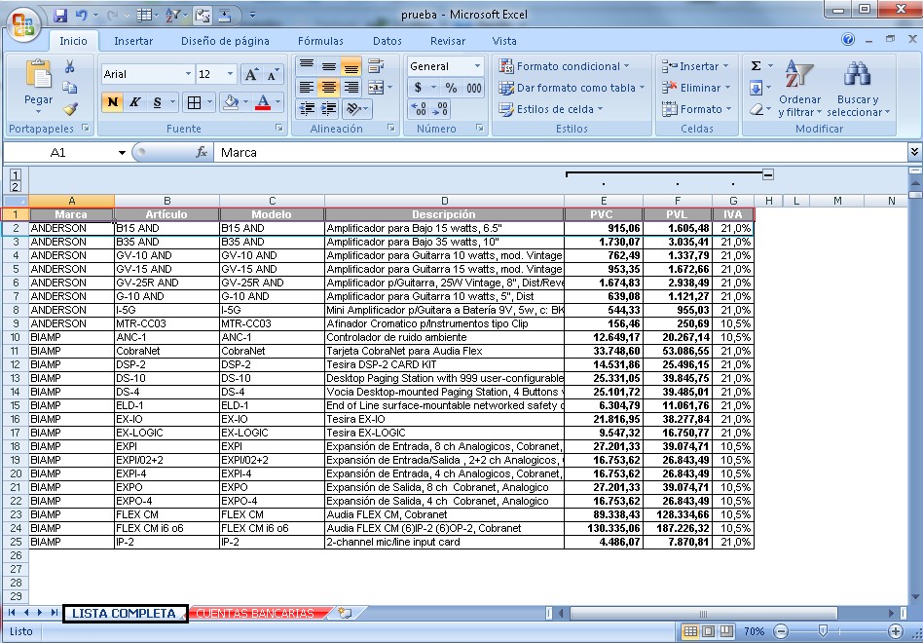Switch to Diseño de página tab
The height and width of the screenshot is (643, 923).
pyautogui.click(x=225, y=41)
